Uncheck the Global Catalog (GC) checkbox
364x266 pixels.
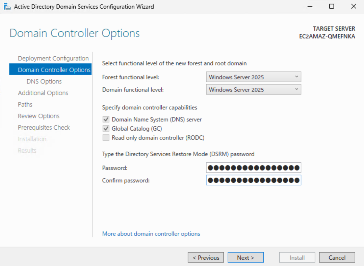106,129
